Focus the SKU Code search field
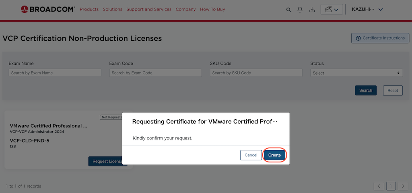This screenshot has width=412, height=193. coord(256,73)
